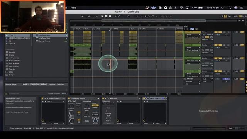The width and height of the screenshot is (247, 139).
Task: Open the All Channels input dropdown
Action: (207, 34)
